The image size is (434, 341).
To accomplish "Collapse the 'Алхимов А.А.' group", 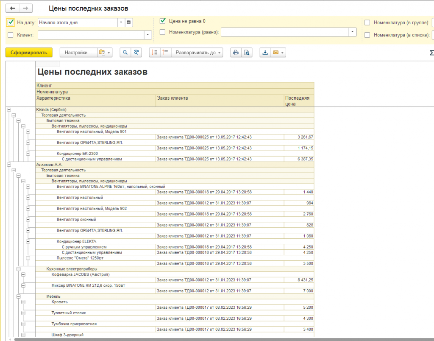I will (8, 164).
